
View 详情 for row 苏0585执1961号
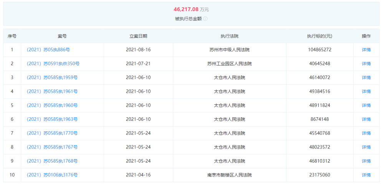pos(366,92)
